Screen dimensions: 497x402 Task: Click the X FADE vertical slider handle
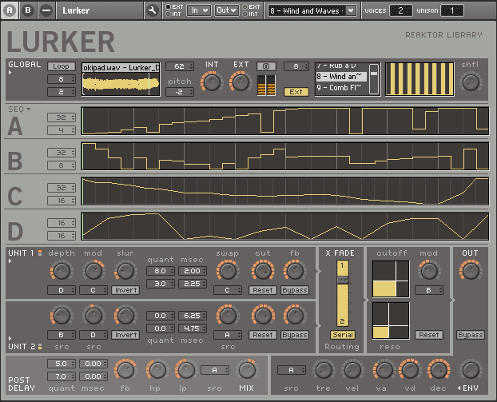point(343,280)
